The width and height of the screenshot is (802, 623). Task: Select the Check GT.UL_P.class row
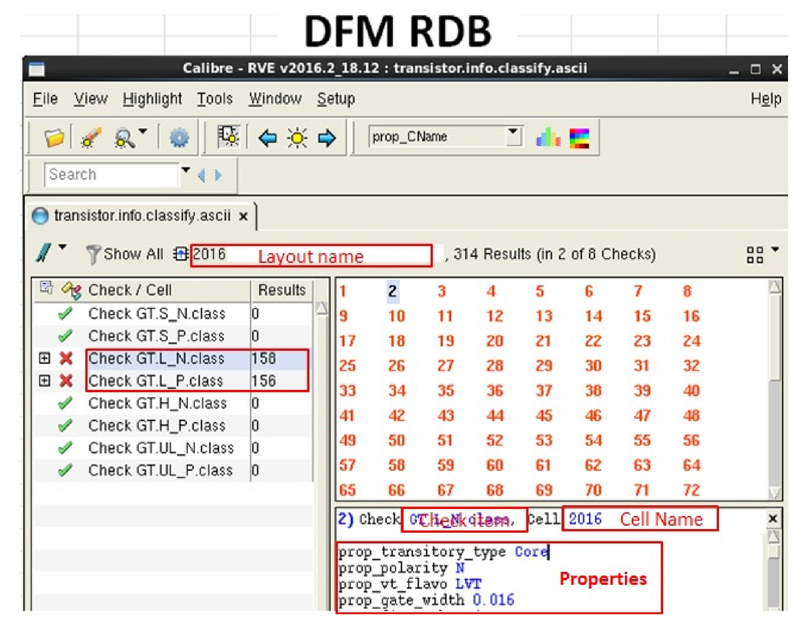click(173, 470)
